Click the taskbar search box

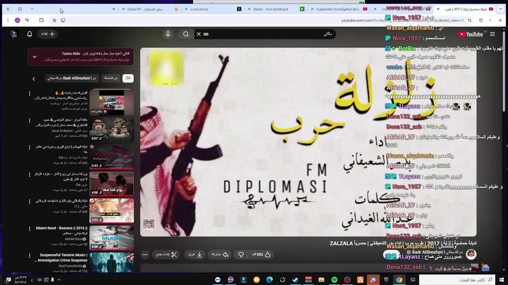[457, 280]
